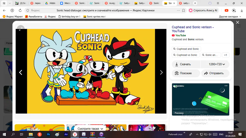Show previous image with left arrow
Image resolution: width=246 pixels, height=138 pixels.
20,73
